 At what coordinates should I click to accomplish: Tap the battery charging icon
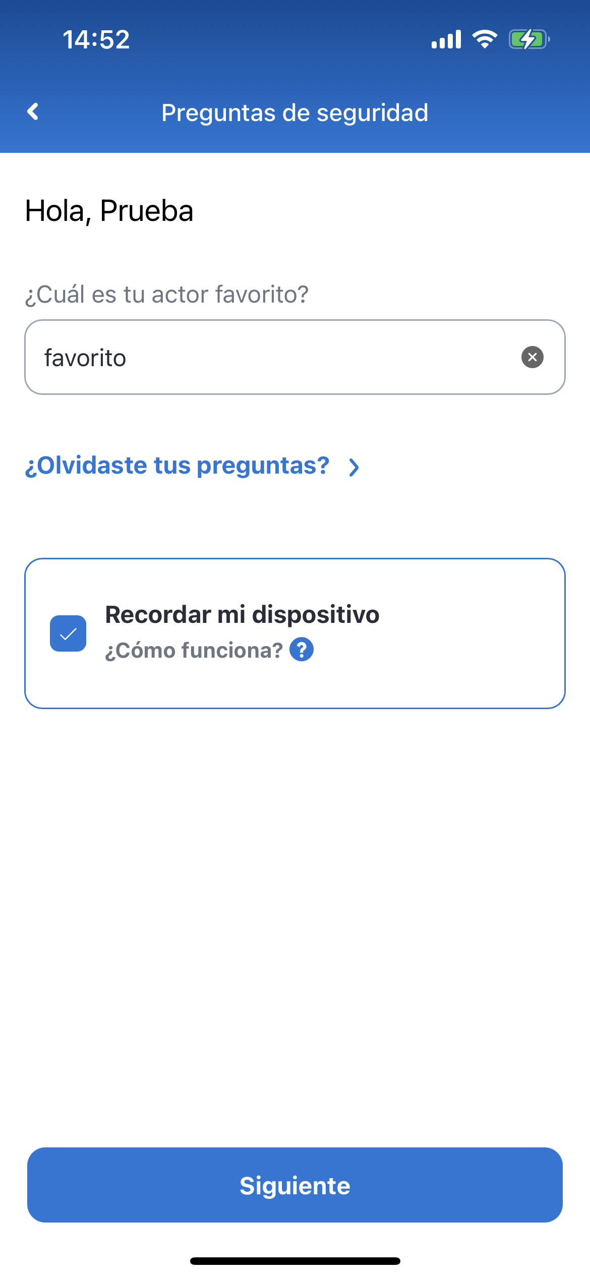point(528,39)
